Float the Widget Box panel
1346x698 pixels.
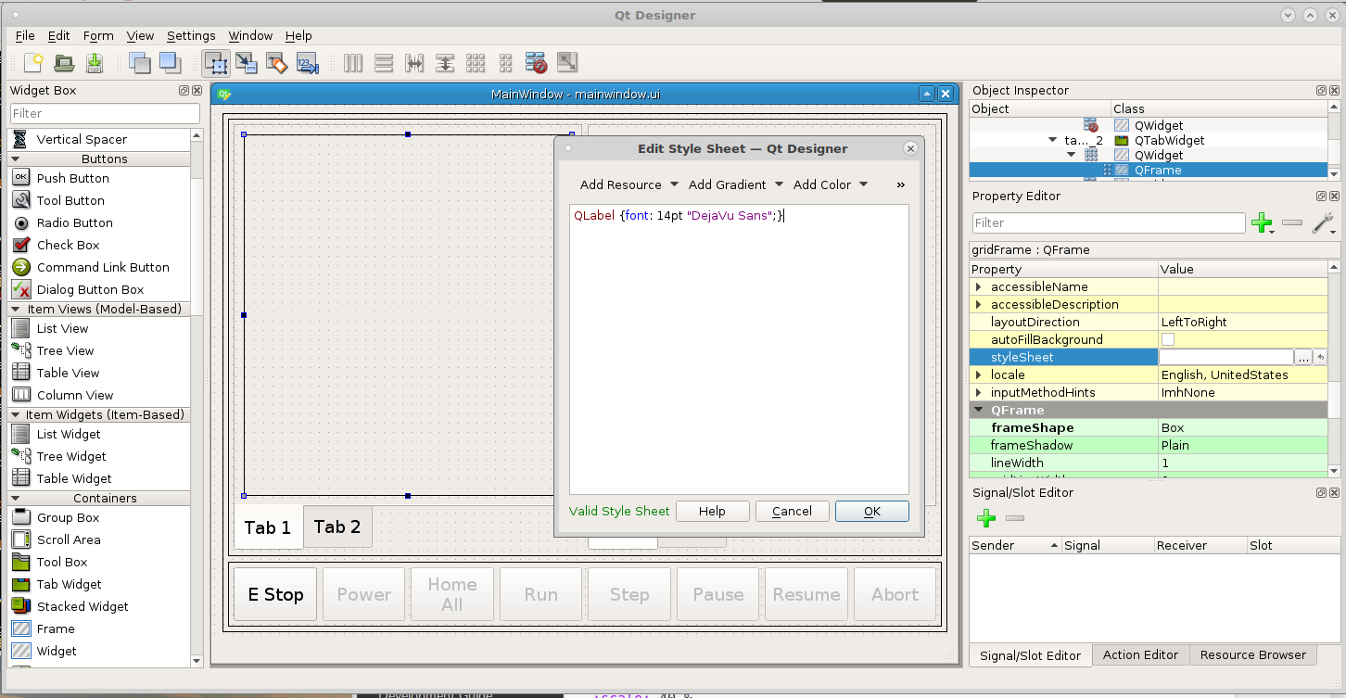(x=184, y=91)
